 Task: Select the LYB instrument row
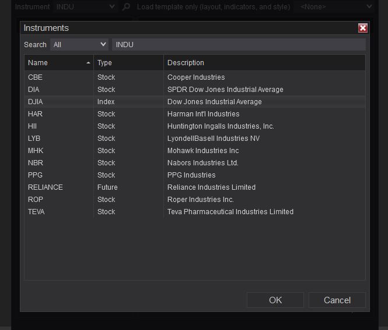(x=195, y=138)
